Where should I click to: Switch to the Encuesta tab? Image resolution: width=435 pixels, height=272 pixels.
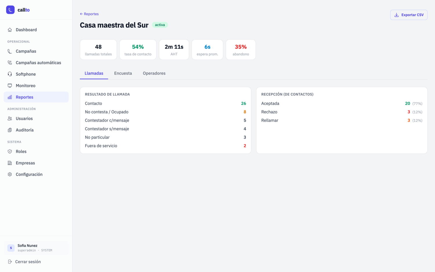pos(123,73)
